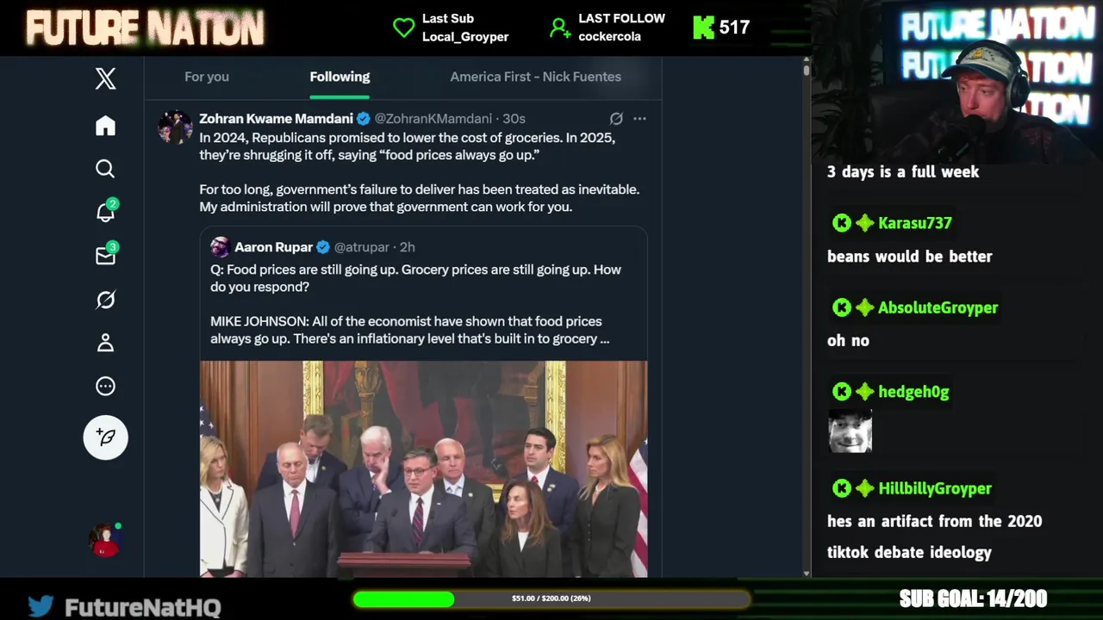
Task: Click the @atrupar handle
Action: 361,247
